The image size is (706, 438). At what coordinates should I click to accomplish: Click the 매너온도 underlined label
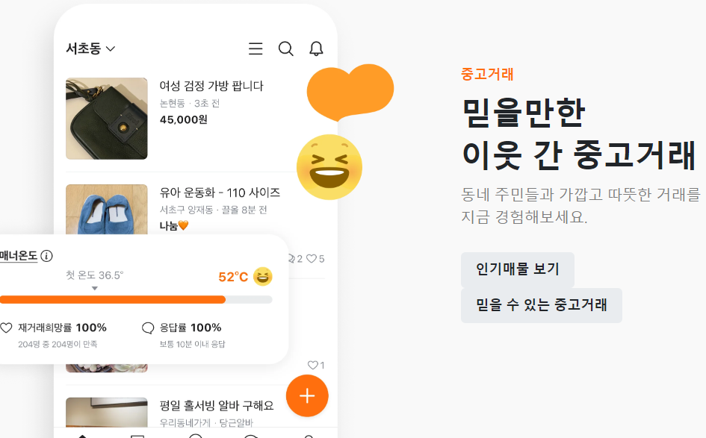19,256
